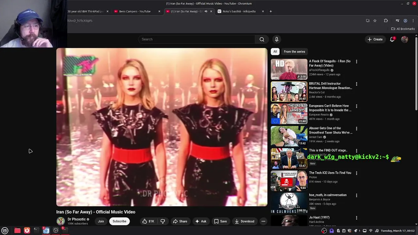418x235 pixels.
Task: Open media controls icon in Chromium toolbar
Action: [x=397, y=21]
